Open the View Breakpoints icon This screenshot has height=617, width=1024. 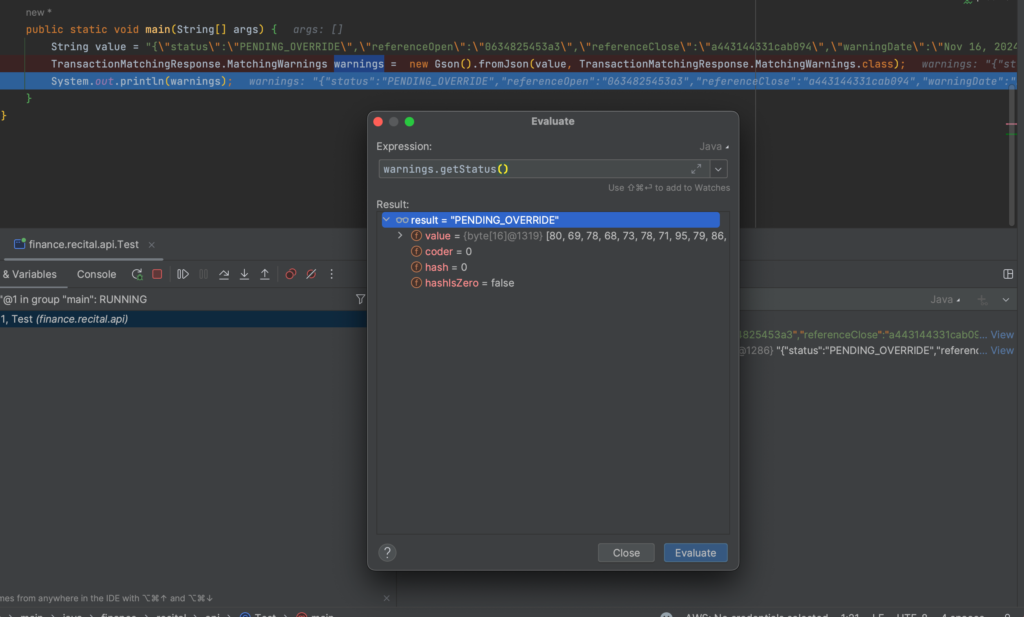(x=290, y=274)
